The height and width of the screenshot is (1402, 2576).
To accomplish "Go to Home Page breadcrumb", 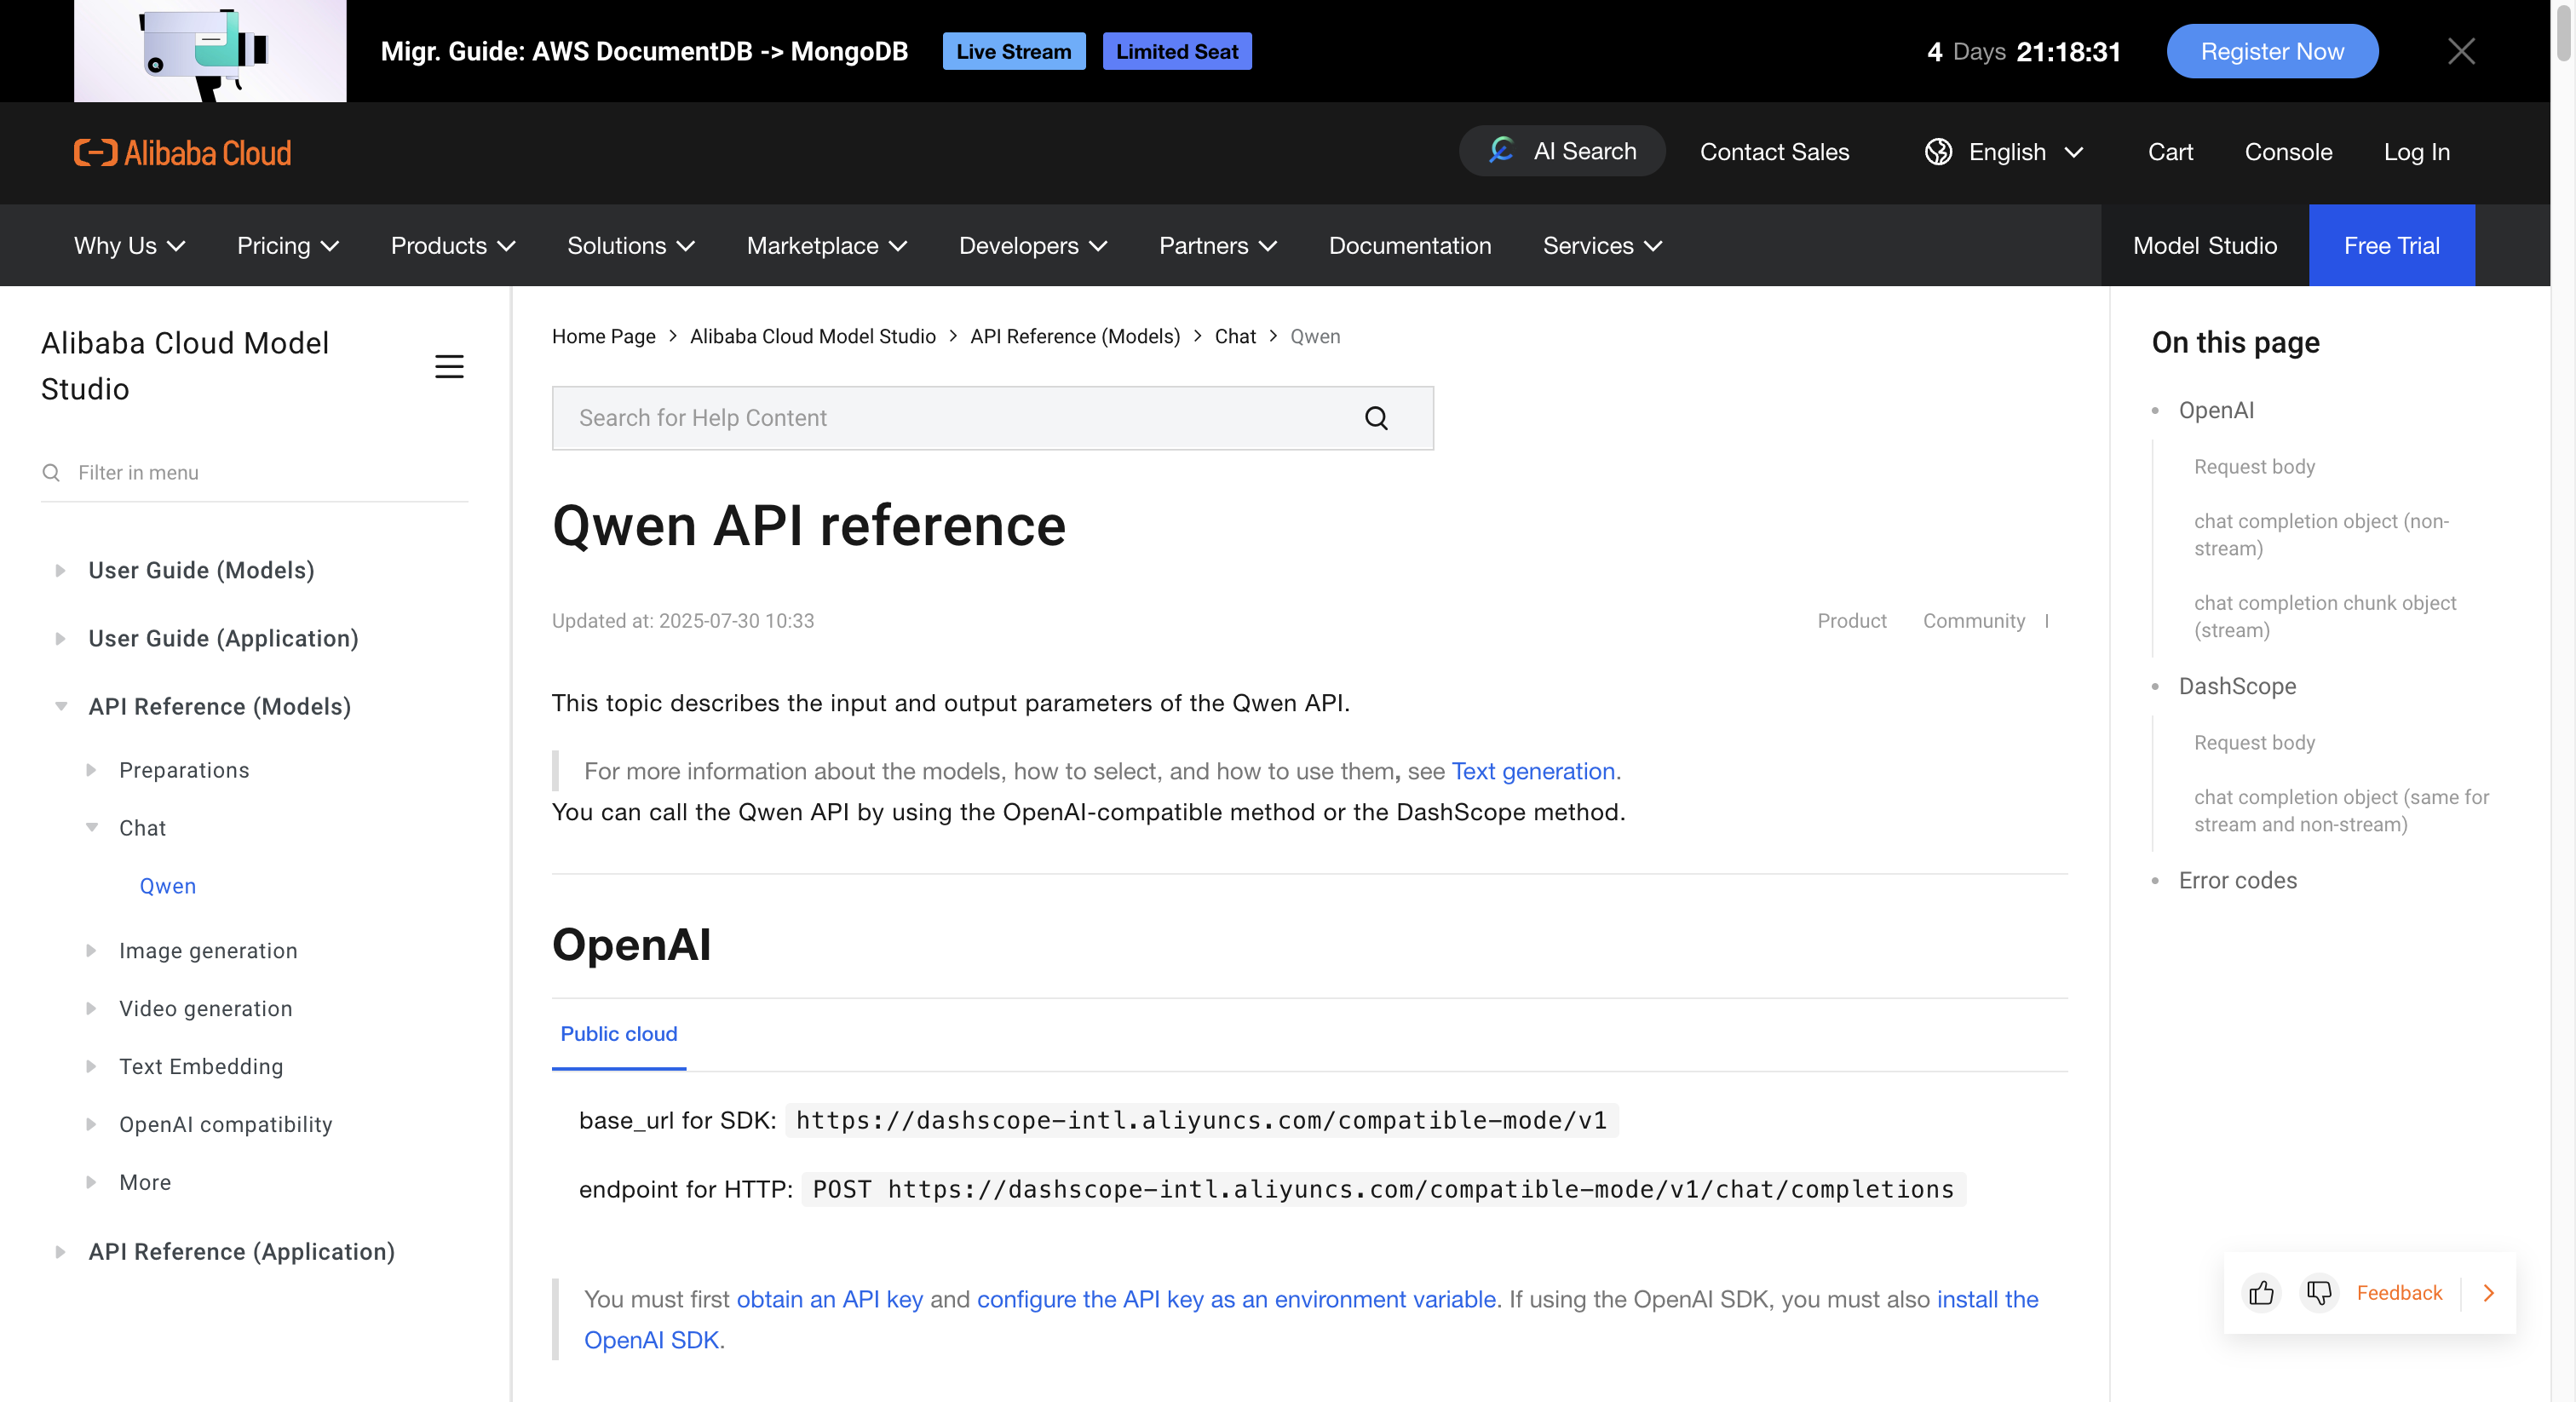I will click(x=603, y=337).
